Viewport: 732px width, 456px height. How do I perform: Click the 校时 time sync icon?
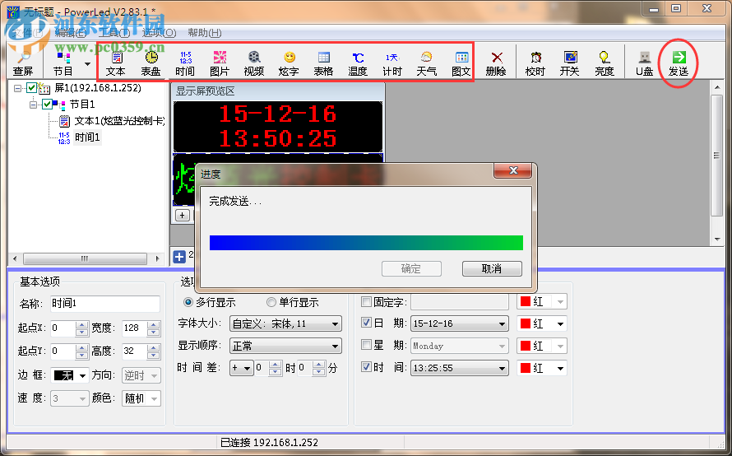click(x=535, y=63)
